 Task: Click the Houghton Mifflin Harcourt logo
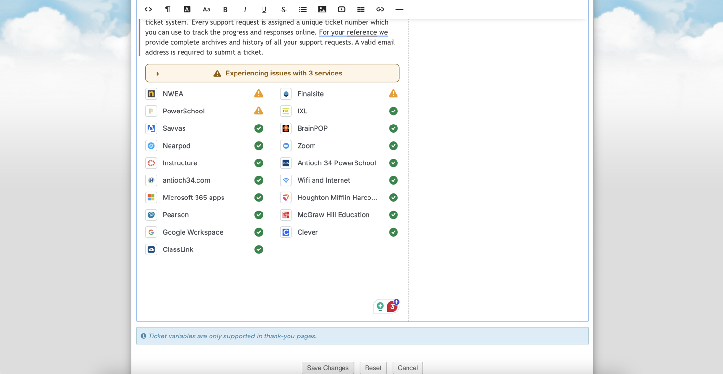pyautogui.click(x=286, y=198)
